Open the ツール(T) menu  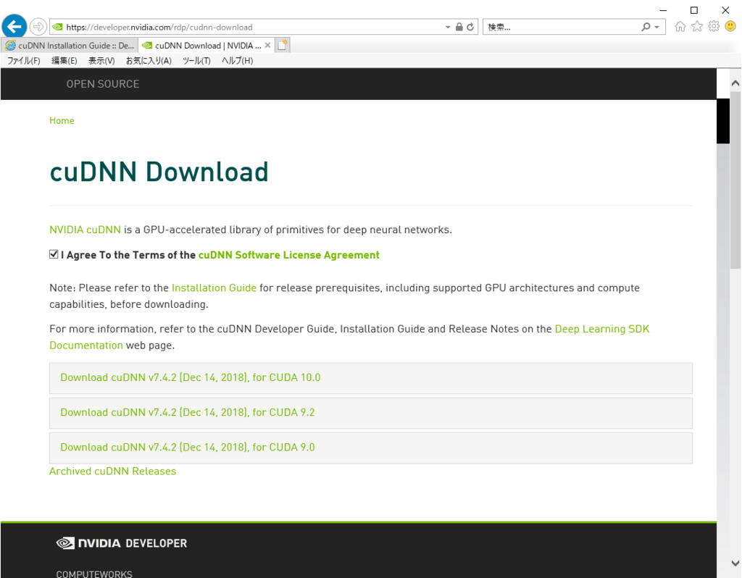[196, 61]
